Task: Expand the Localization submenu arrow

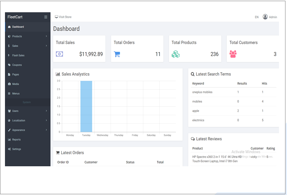Action: pyautogui.click(x=46, y=120)
